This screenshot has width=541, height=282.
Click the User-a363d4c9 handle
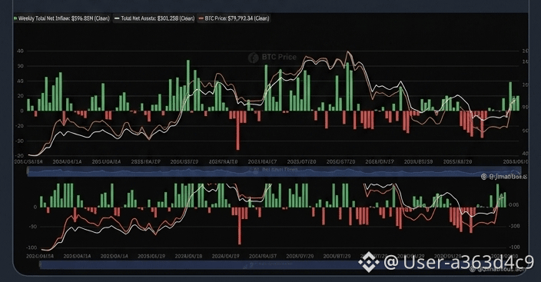click(459, 262)
